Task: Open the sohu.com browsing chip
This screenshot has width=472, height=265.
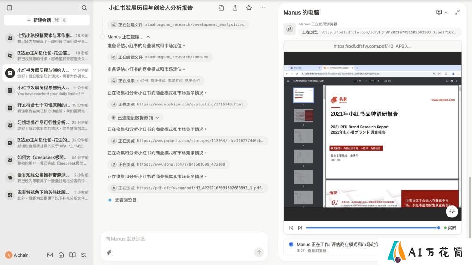Action: point(169,164)
